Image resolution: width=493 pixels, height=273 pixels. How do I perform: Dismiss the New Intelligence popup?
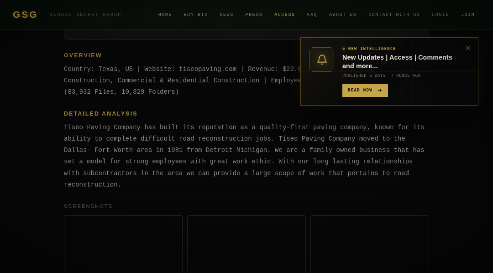tap(468, 48)
